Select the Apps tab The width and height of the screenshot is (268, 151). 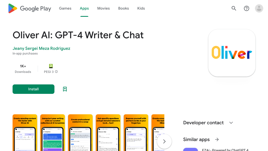coord(84,8)
